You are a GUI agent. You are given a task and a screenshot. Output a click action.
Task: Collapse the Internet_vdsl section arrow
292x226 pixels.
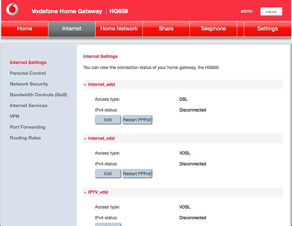[85, 139]
